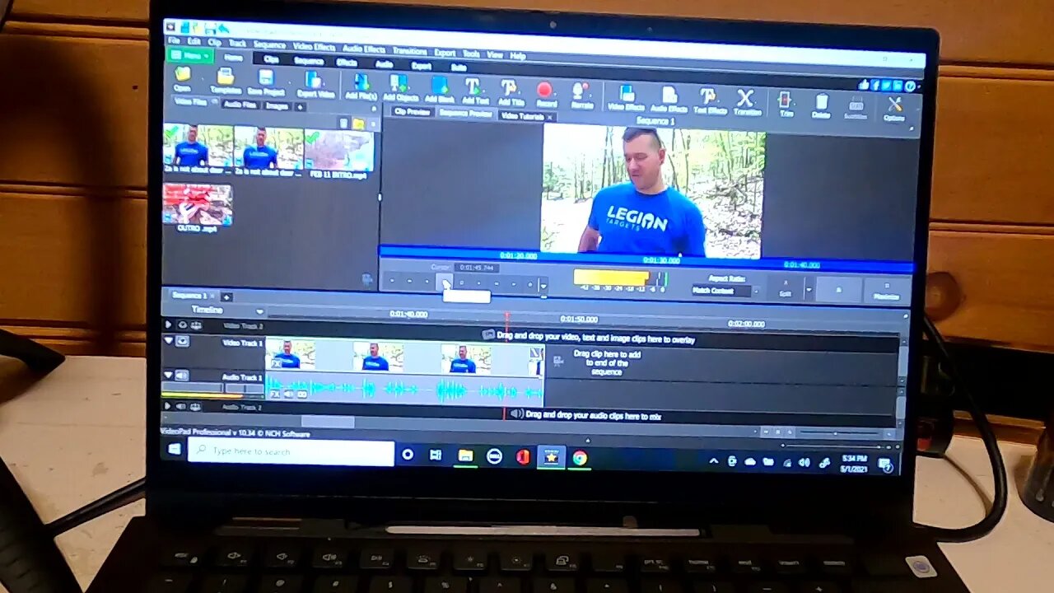Open a project with the Open icon
This screenshot has height=593, width=1054.
point(181,78)
